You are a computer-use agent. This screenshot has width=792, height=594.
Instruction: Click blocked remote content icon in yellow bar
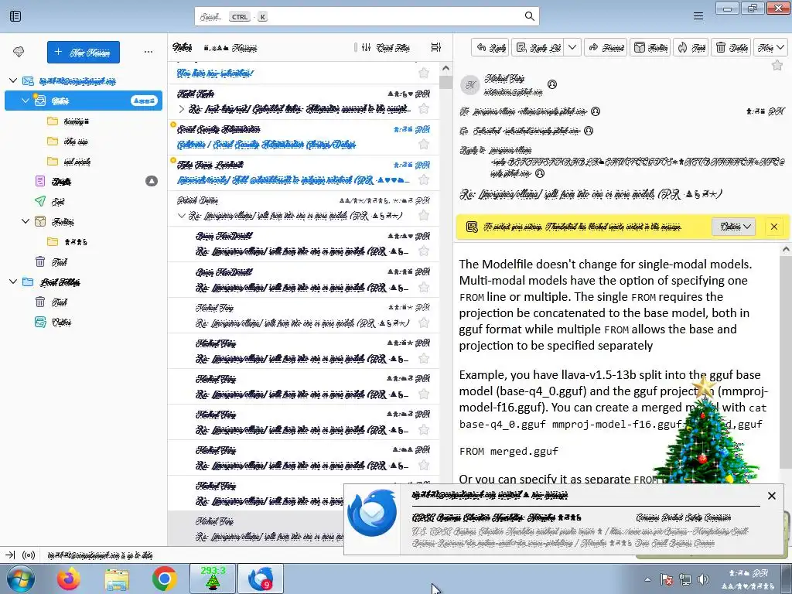(x=472, y=227)
